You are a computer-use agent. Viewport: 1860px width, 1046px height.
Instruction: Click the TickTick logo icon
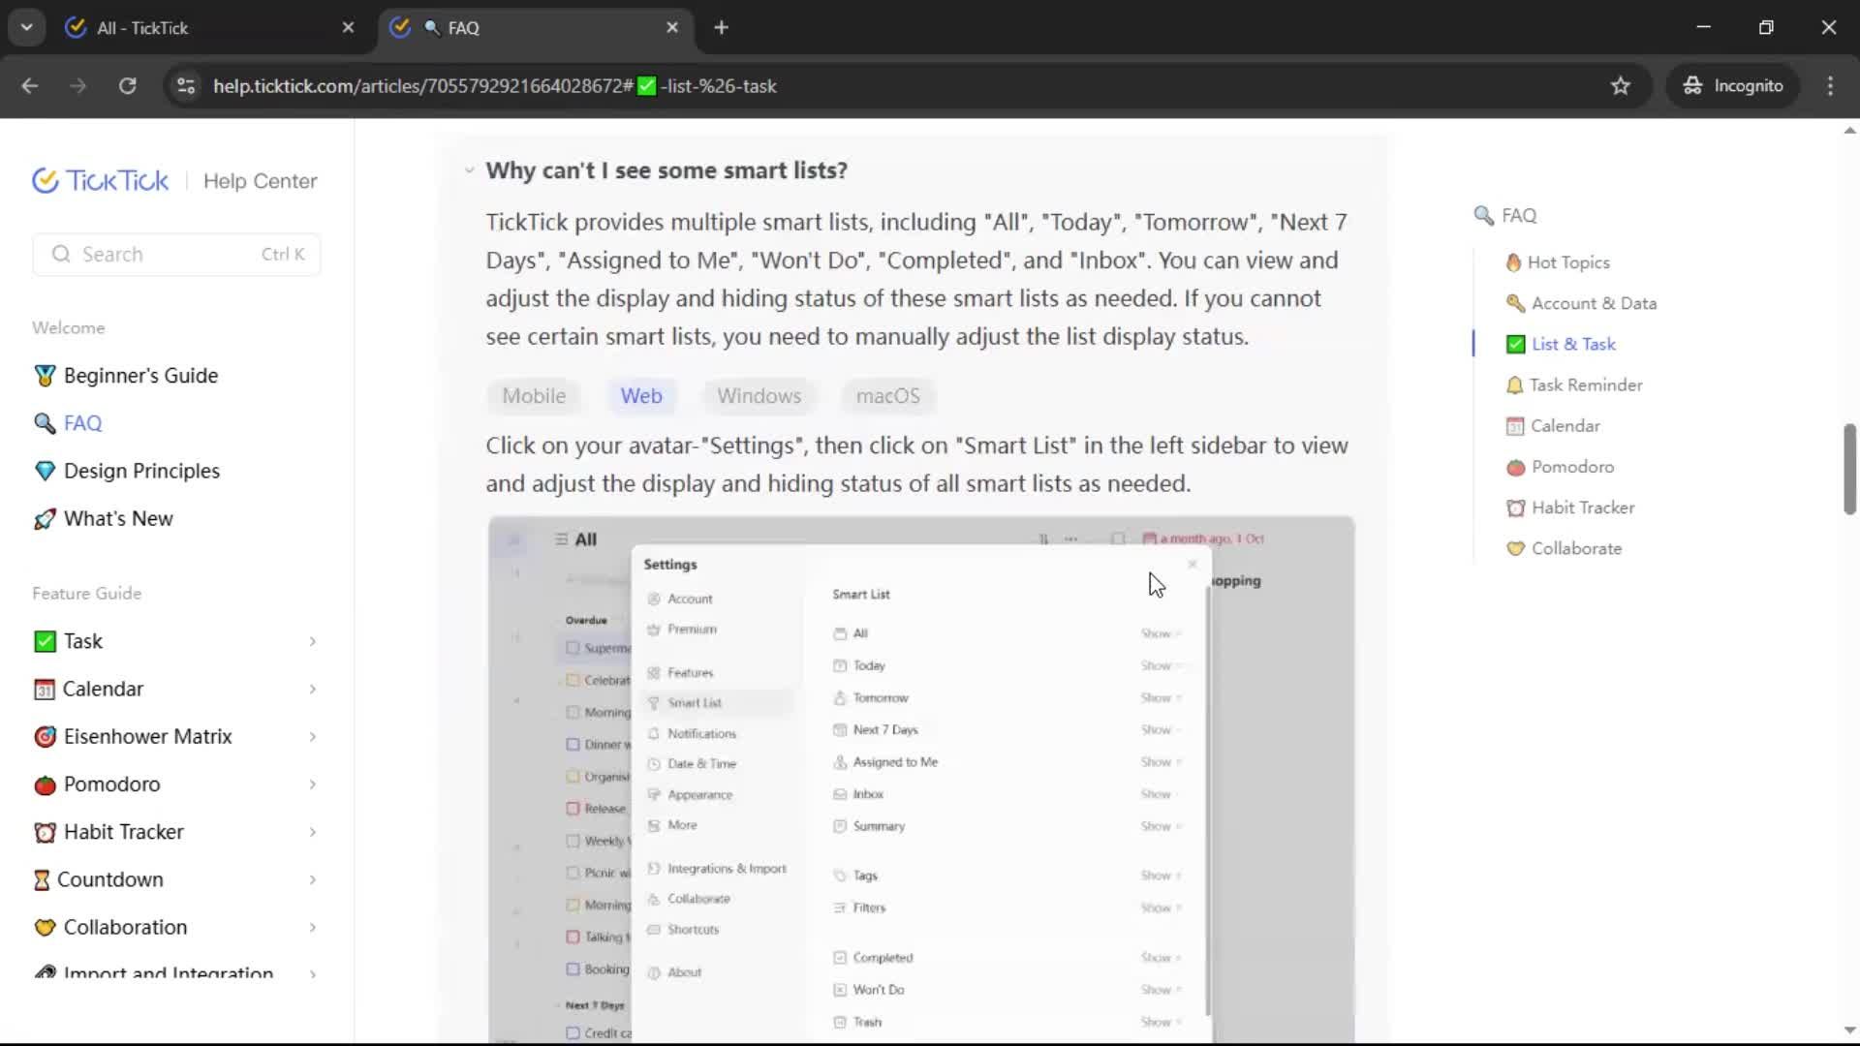pyautogui.click(x=46, y=181)
